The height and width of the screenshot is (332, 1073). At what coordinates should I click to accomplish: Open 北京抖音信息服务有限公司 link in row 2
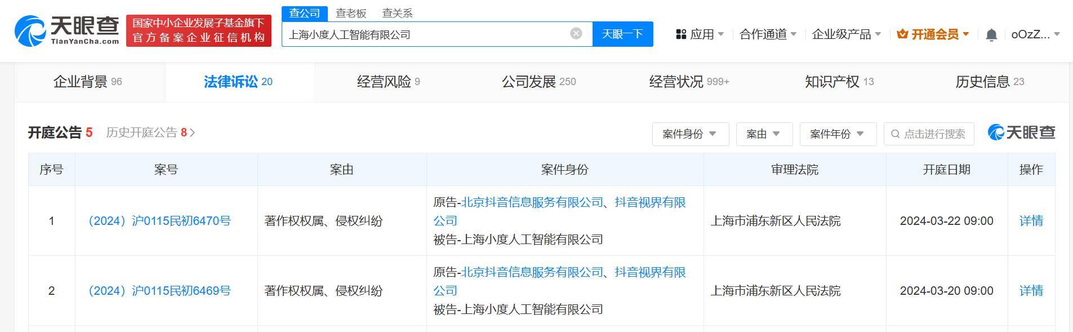click(x=532, y=272)
